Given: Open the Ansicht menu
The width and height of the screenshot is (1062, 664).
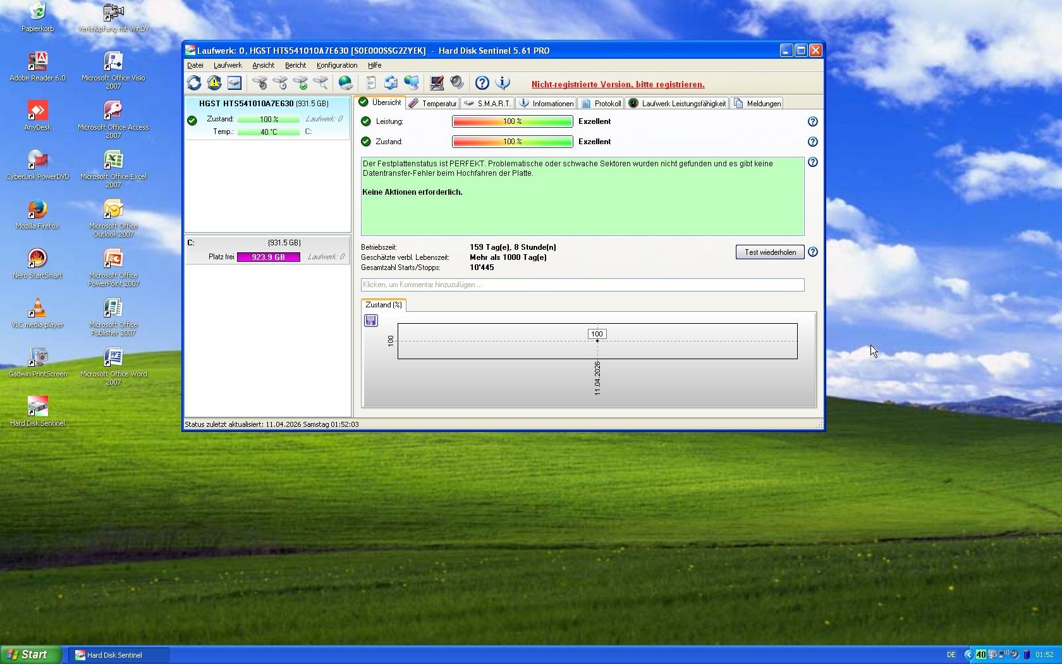Looking at the screenshot, I should [x=263, y=65].
